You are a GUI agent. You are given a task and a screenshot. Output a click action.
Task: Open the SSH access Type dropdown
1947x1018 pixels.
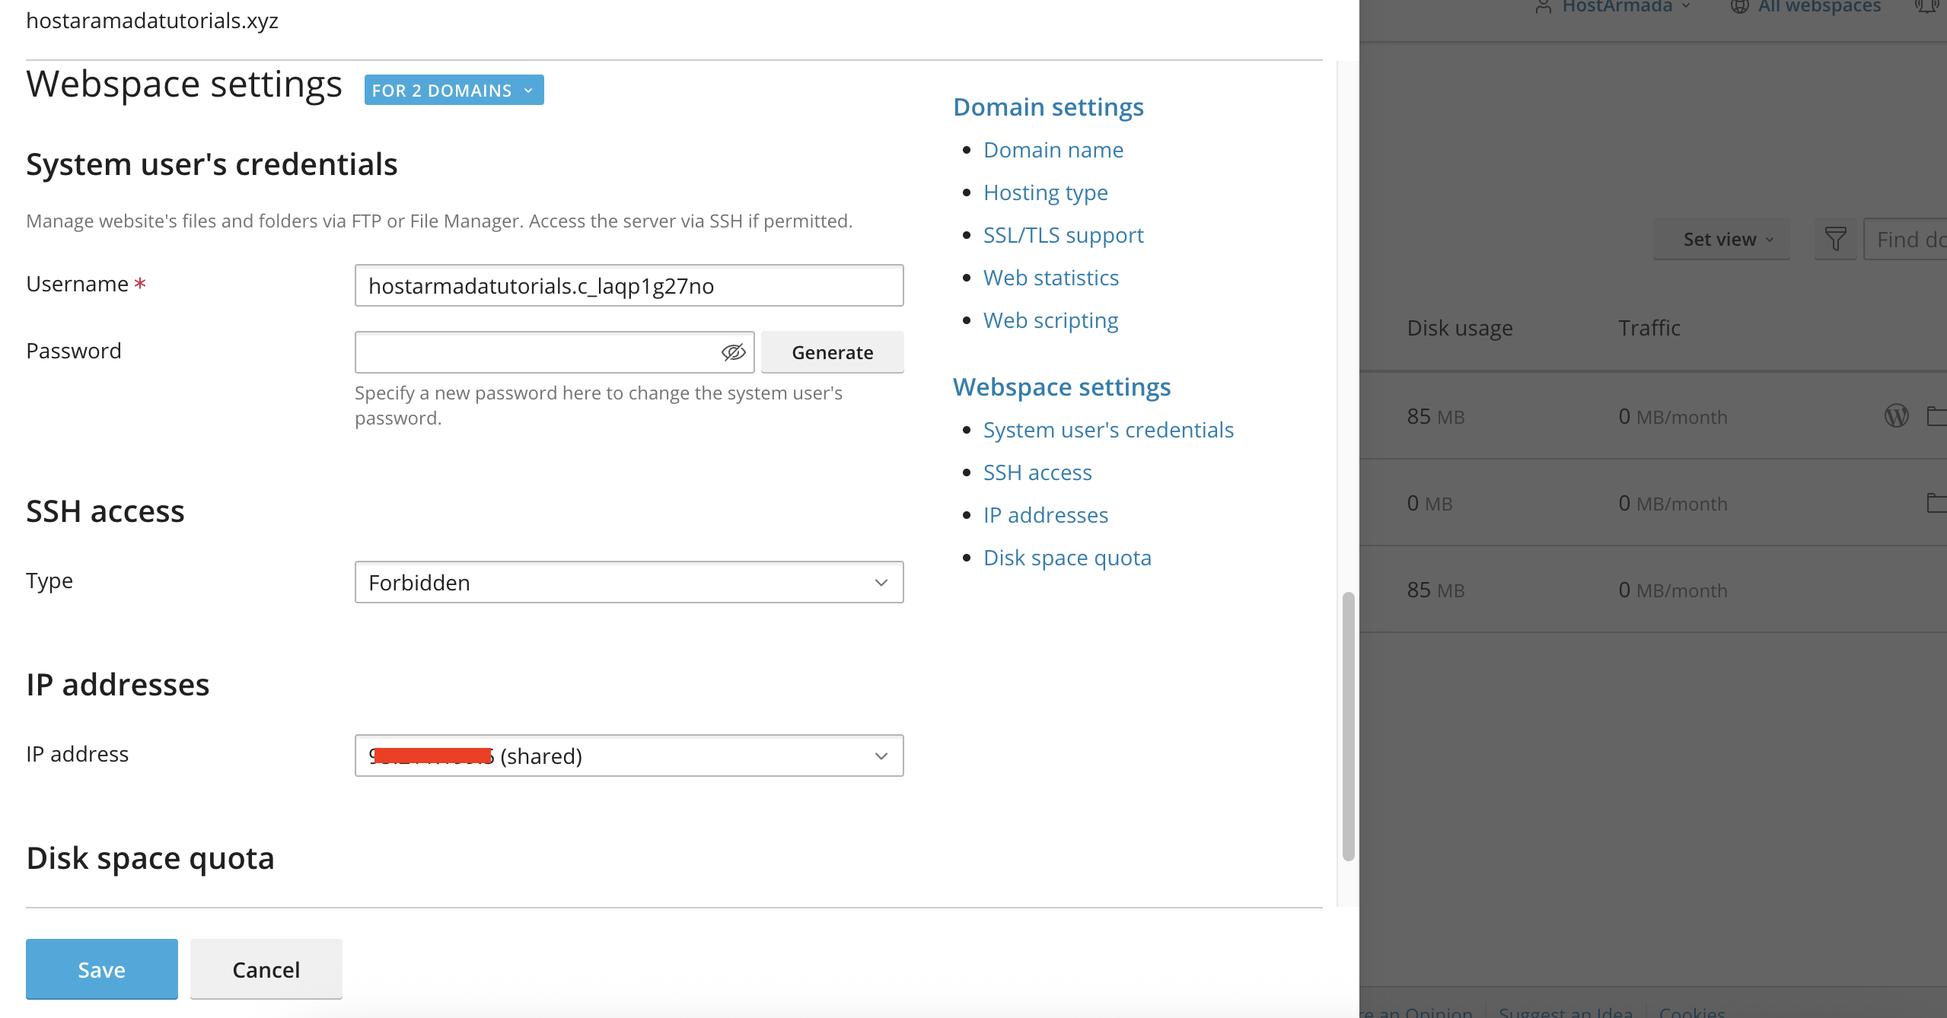(629, 583)
